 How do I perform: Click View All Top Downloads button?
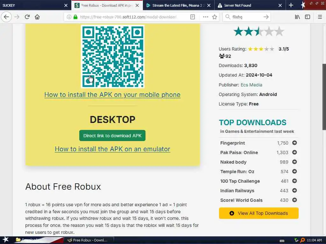259,213
